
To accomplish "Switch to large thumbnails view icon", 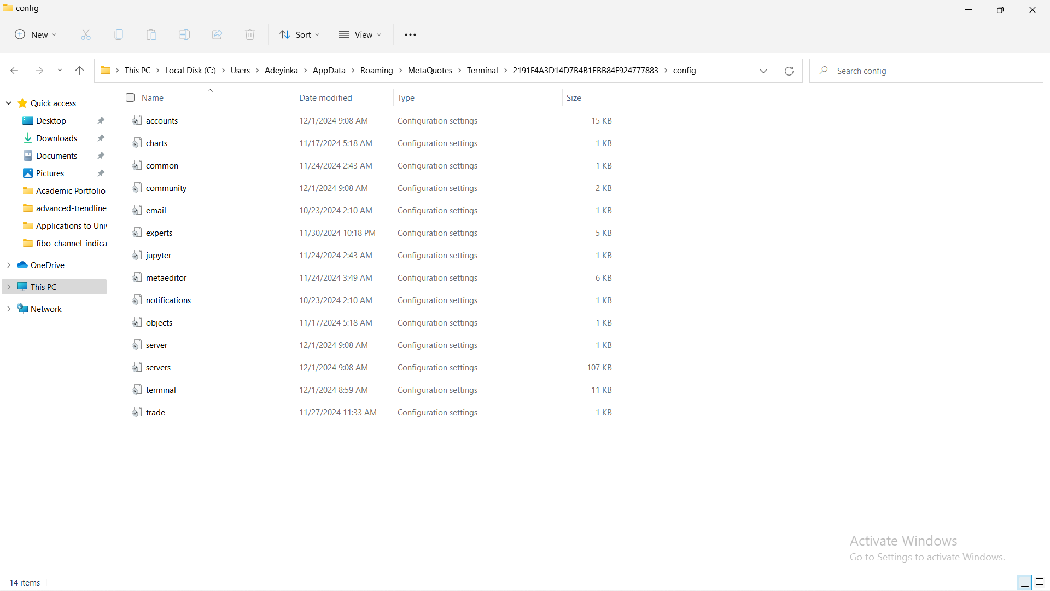I will (1040, 582).
